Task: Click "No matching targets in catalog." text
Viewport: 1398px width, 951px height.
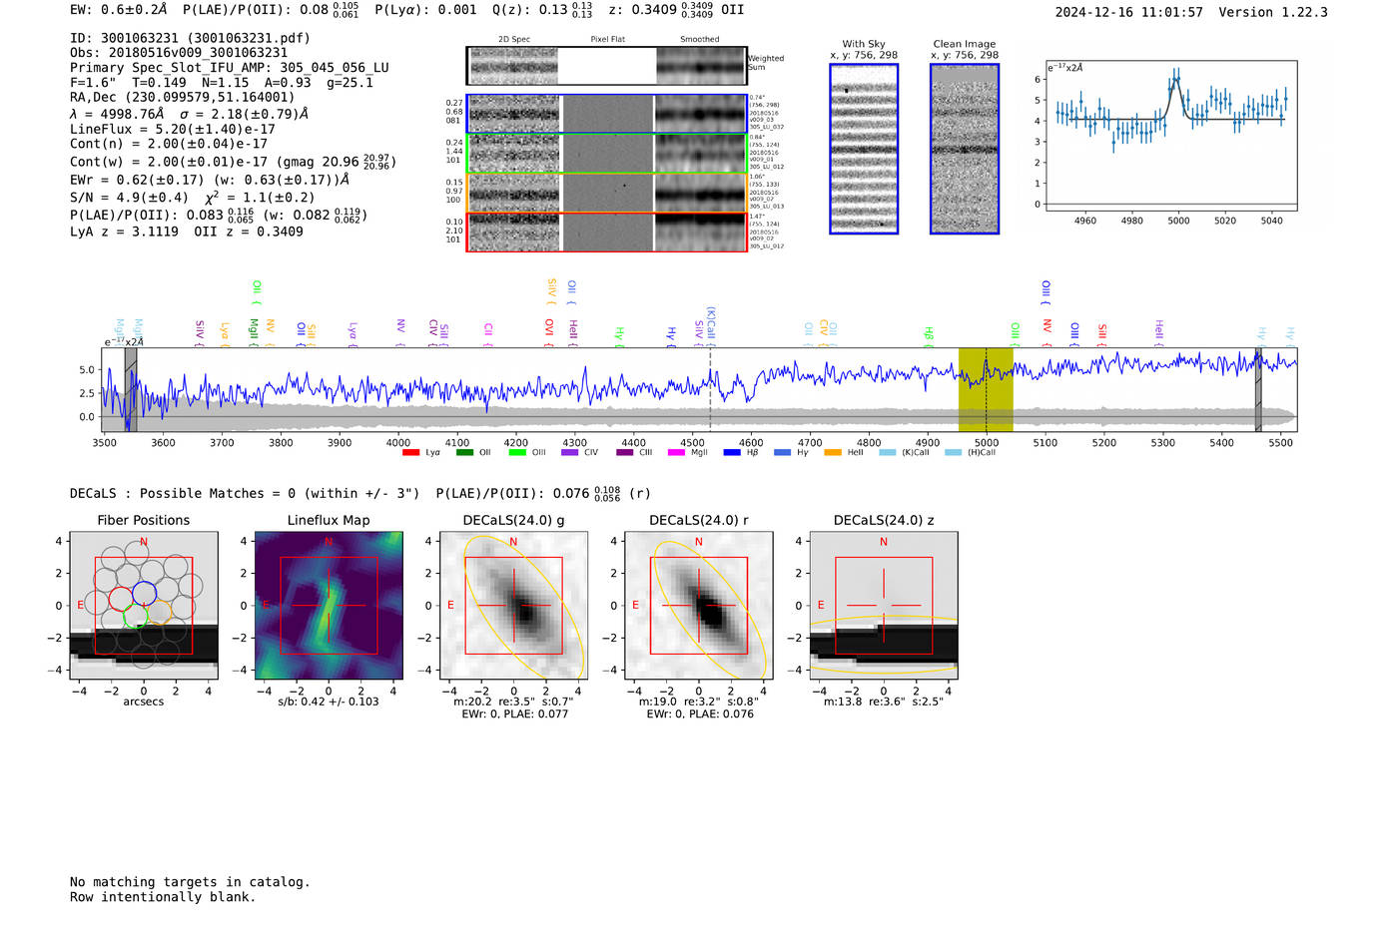Action: (x=190, y=882)
